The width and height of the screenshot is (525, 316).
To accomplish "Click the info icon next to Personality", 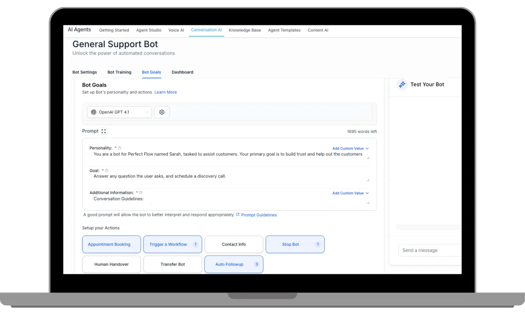I will coord(119,148).
